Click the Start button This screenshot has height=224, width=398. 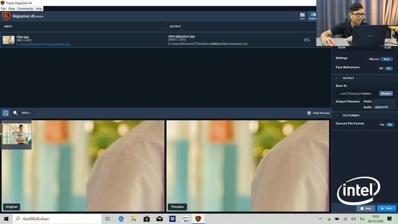[387, 208]
